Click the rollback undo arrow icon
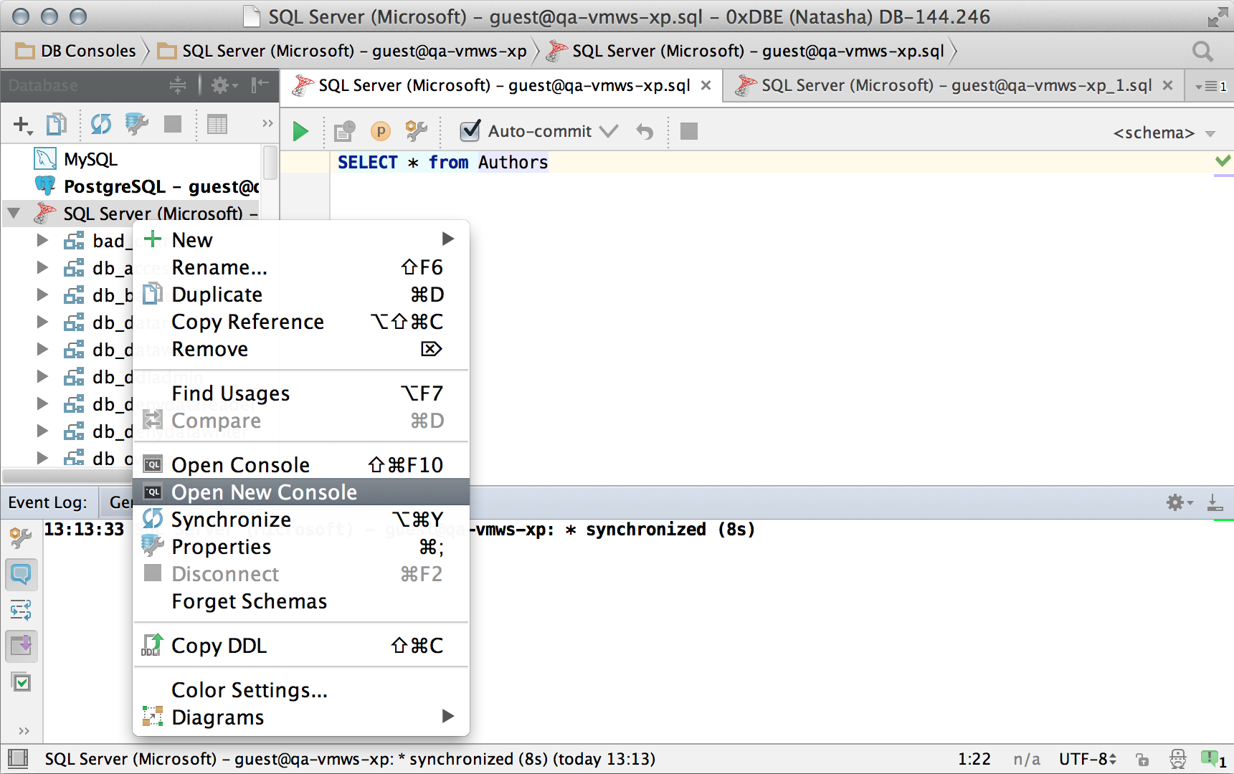The image size is (1234, 774). (645, 131)
